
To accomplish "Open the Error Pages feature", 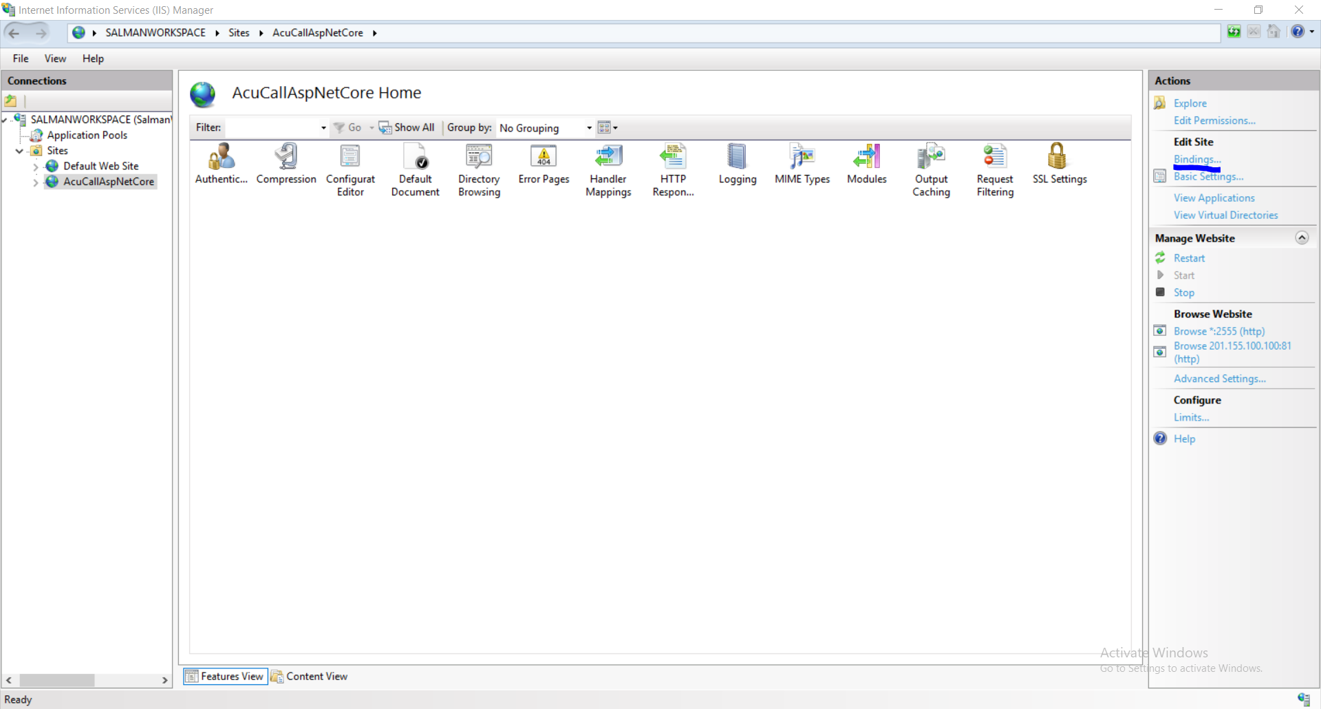I will pos(544,157).
